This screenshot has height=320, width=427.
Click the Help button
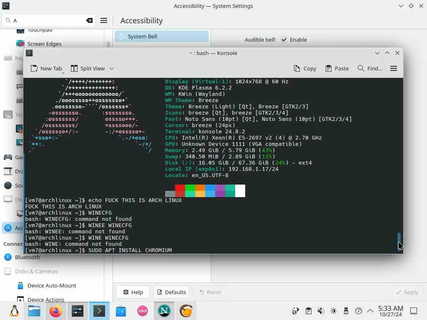pos(133,292)
